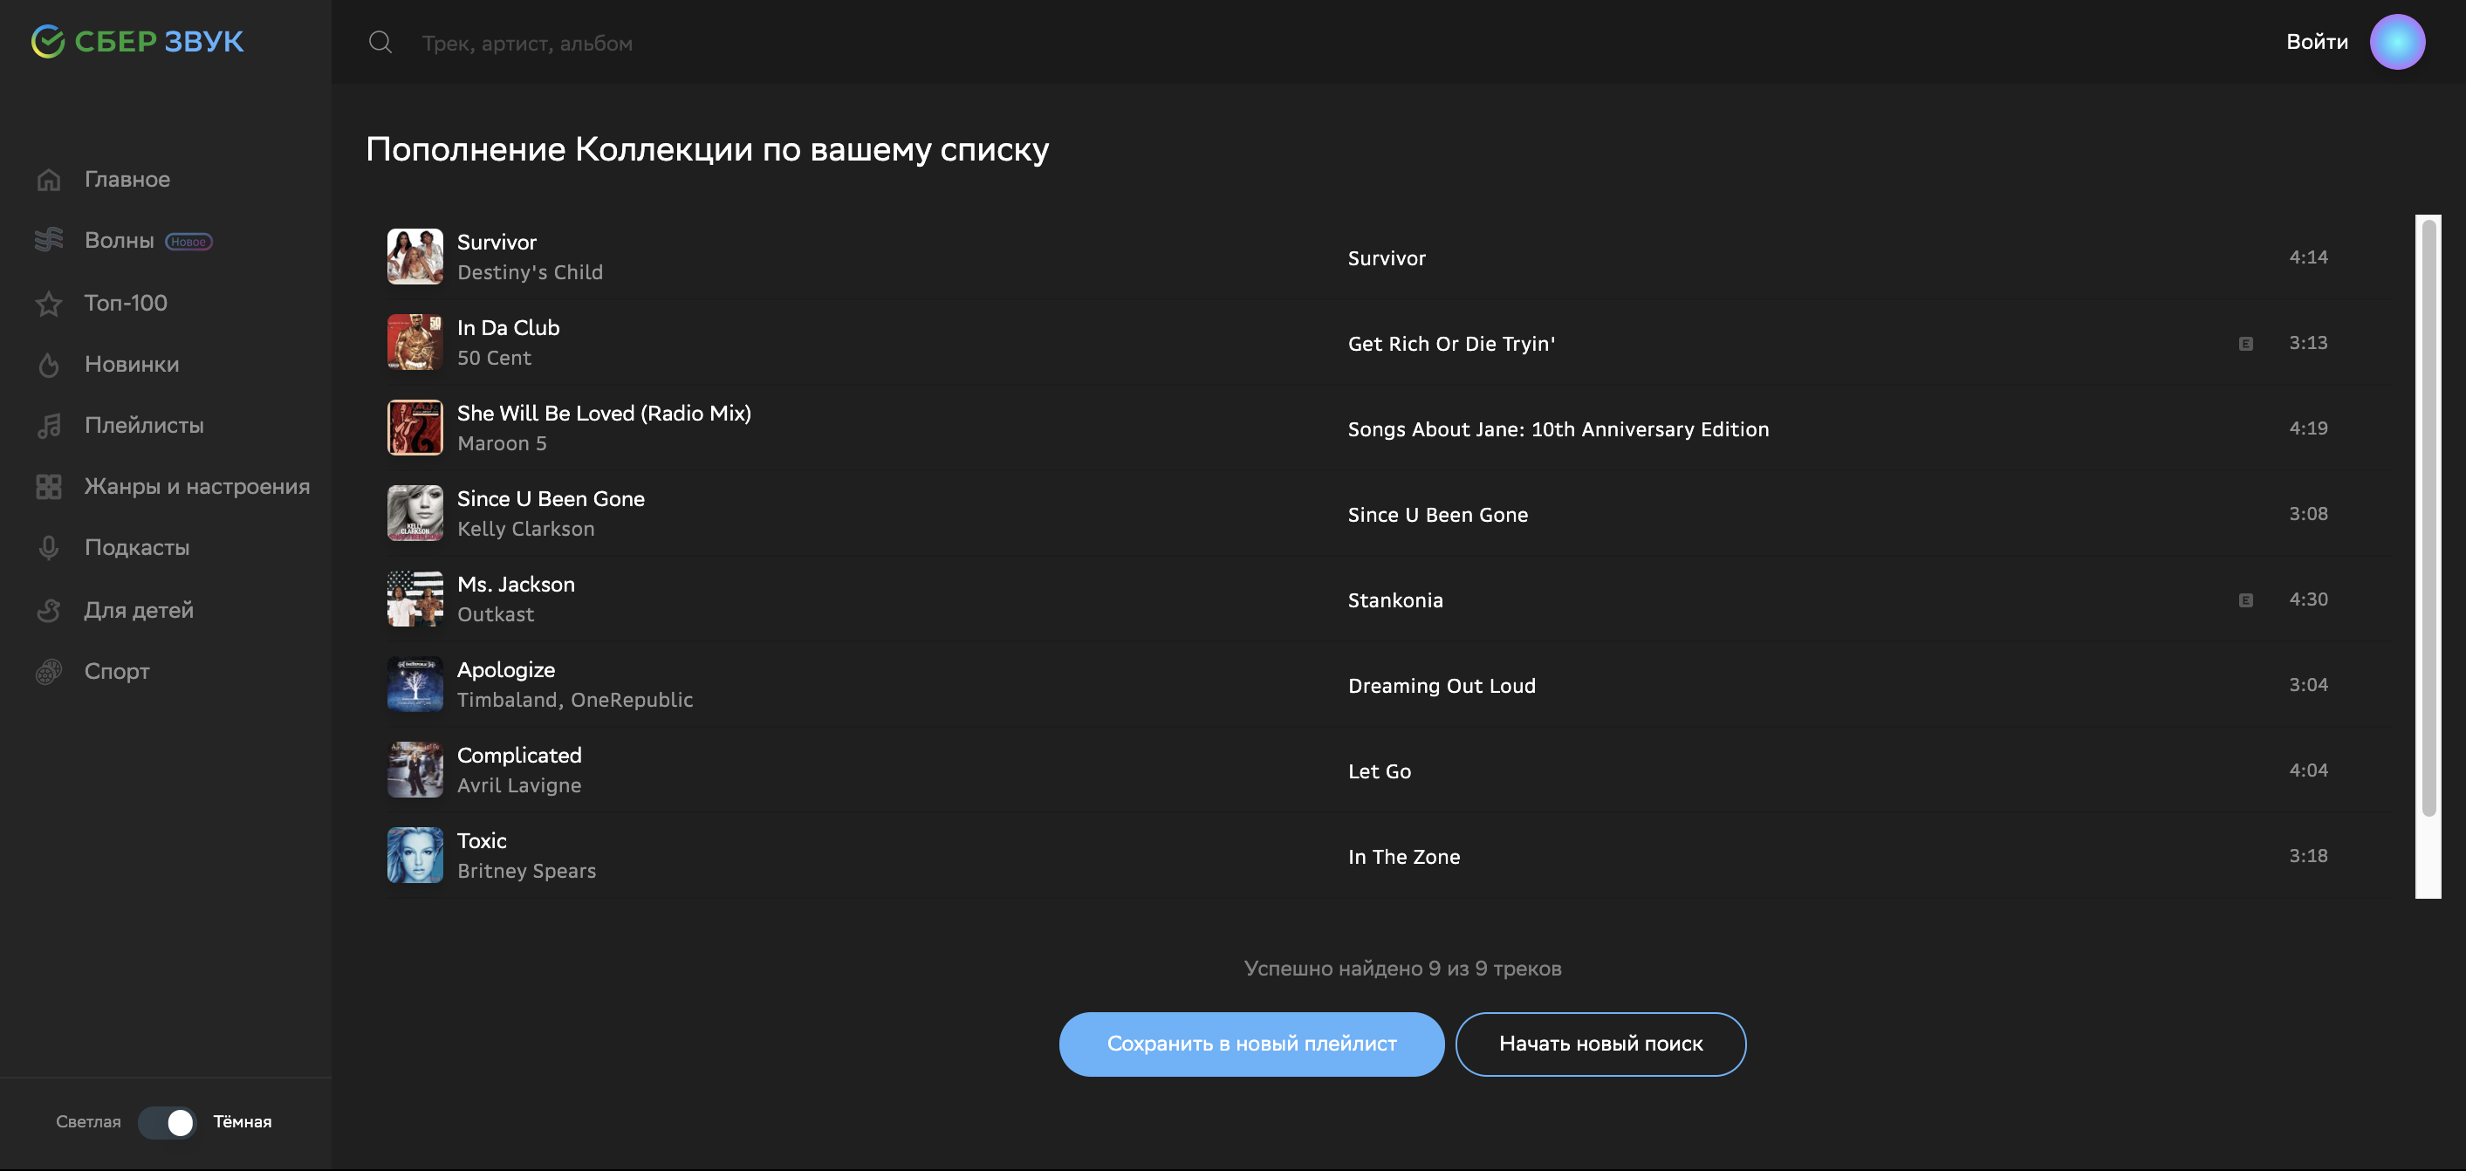Open Для детей section
The width and height of the screenshot is (2466, 1171).
click(x=139, y=610)
